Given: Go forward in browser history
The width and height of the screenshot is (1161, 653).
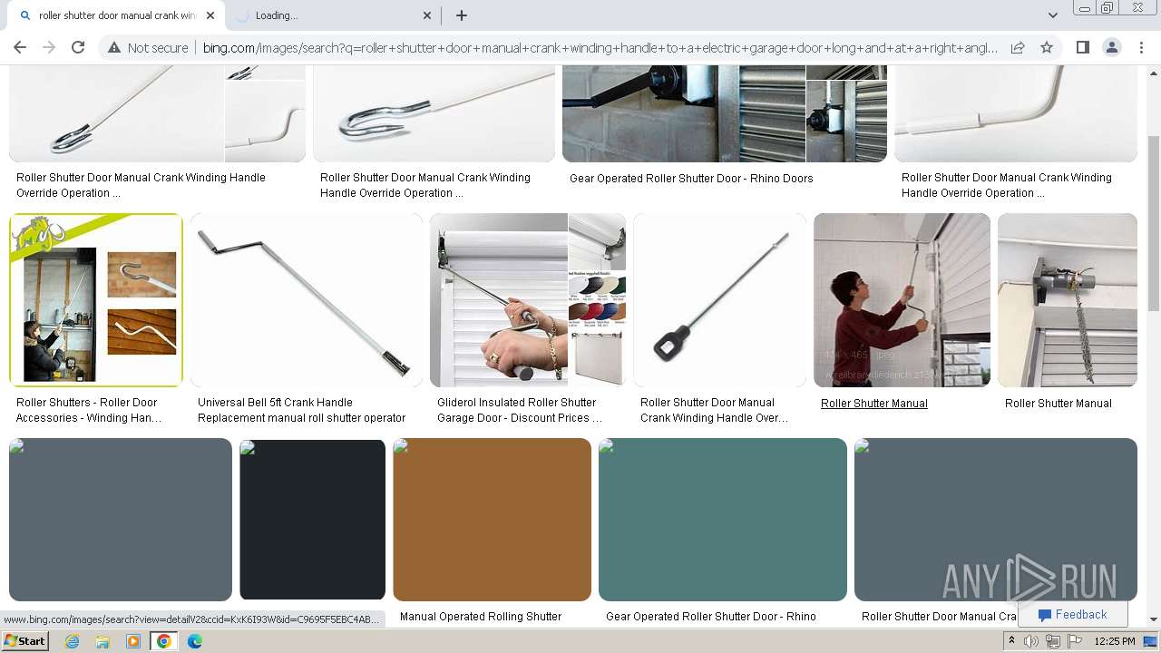Looking at the screenshot, I should click(49, 47).
